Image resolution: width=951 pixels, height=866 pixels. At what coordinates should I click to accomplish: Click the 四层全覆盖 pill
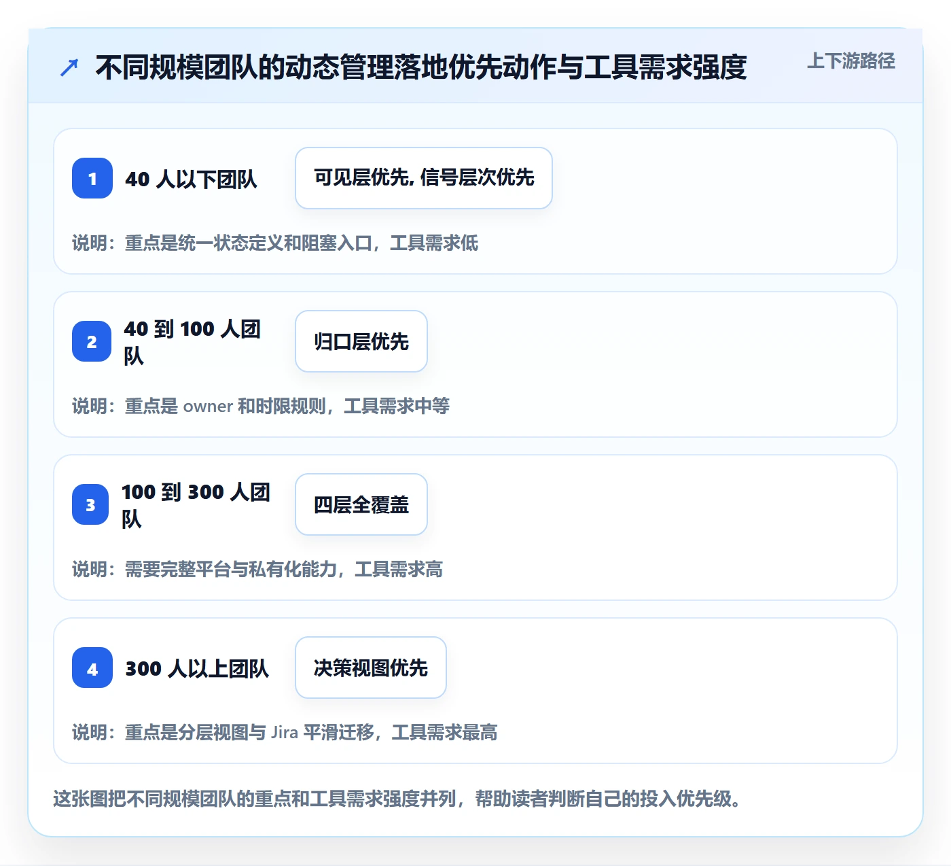(x=361, y=504)
